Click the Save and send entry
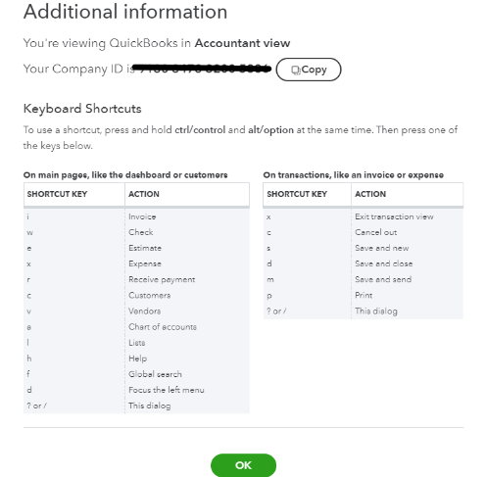Screen dimensions: 486x477 point(383,279)
